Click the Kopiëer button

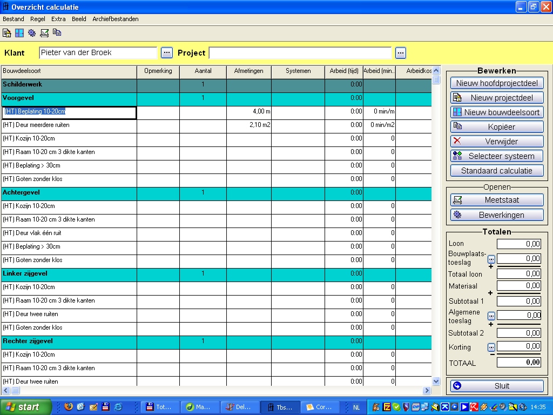click(x=497, y=126)
